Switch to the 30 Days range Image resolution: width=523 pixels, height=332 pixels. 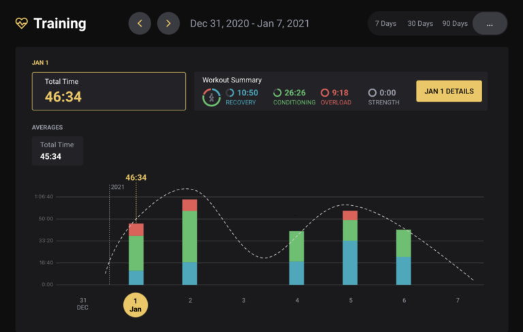click(420, 23)
